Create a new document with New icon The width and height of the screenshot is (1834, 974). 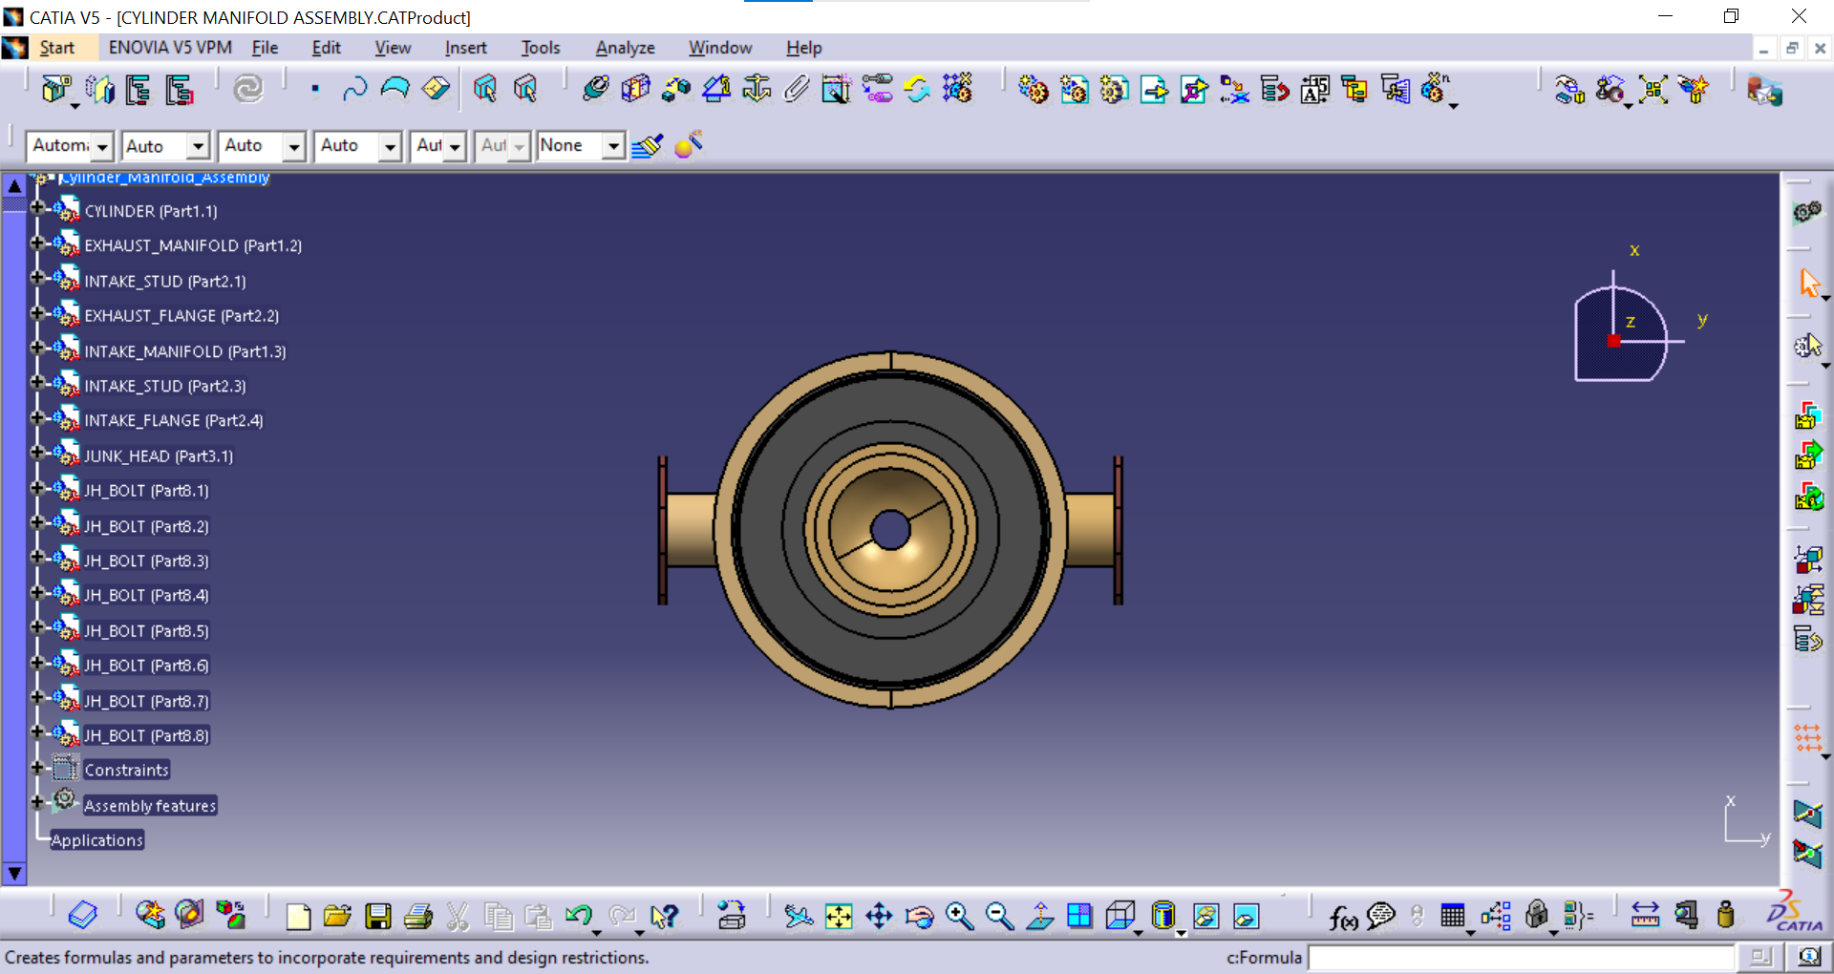pos(298,917)
